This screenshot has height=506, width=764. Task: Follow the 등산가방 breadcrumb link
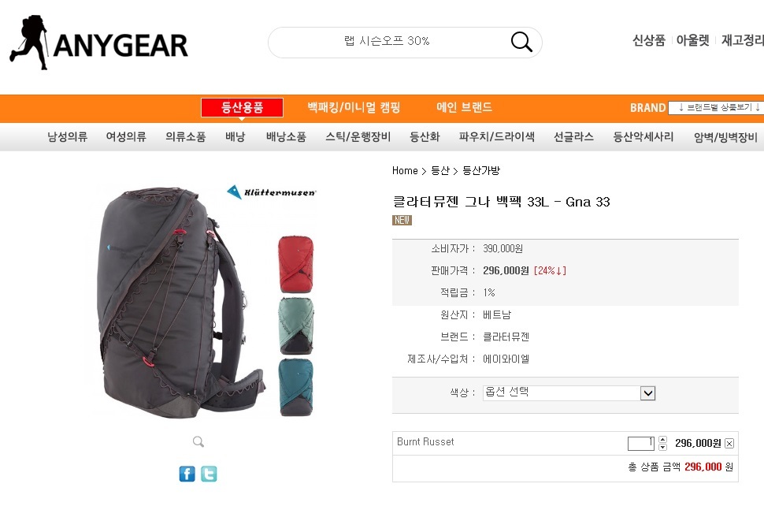coord(481,170)
